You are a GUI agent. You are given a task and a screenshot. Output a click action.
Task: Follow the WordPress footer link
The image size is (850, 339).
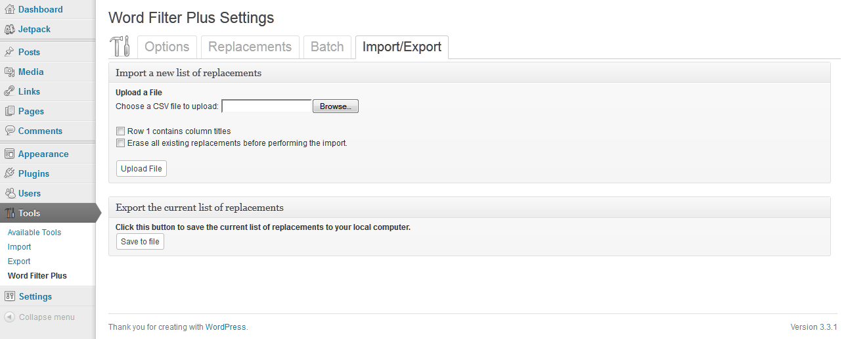tap(225, 327)
